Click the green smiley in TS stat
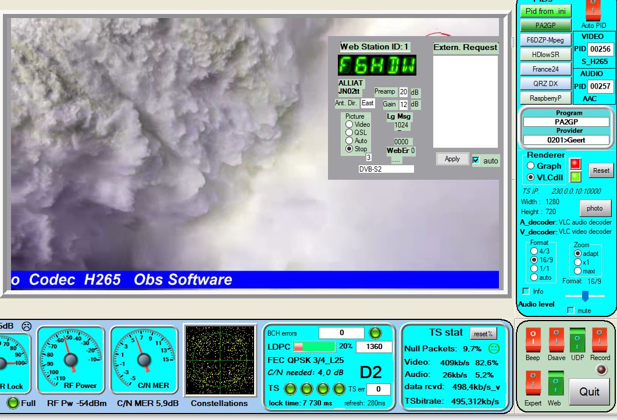This screenshot has width=617, height=420. (494, 348)
